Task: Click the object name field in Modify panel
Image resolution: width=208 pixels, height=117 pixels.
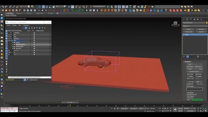Action: pyautogui.click(x=194, y=23)
